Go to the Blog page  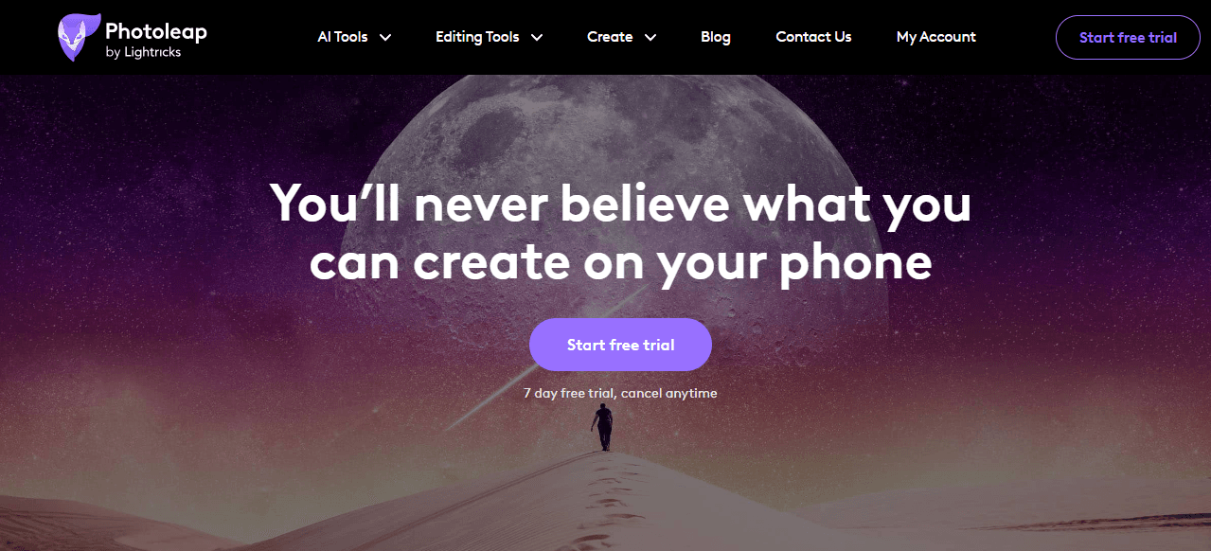716,37
